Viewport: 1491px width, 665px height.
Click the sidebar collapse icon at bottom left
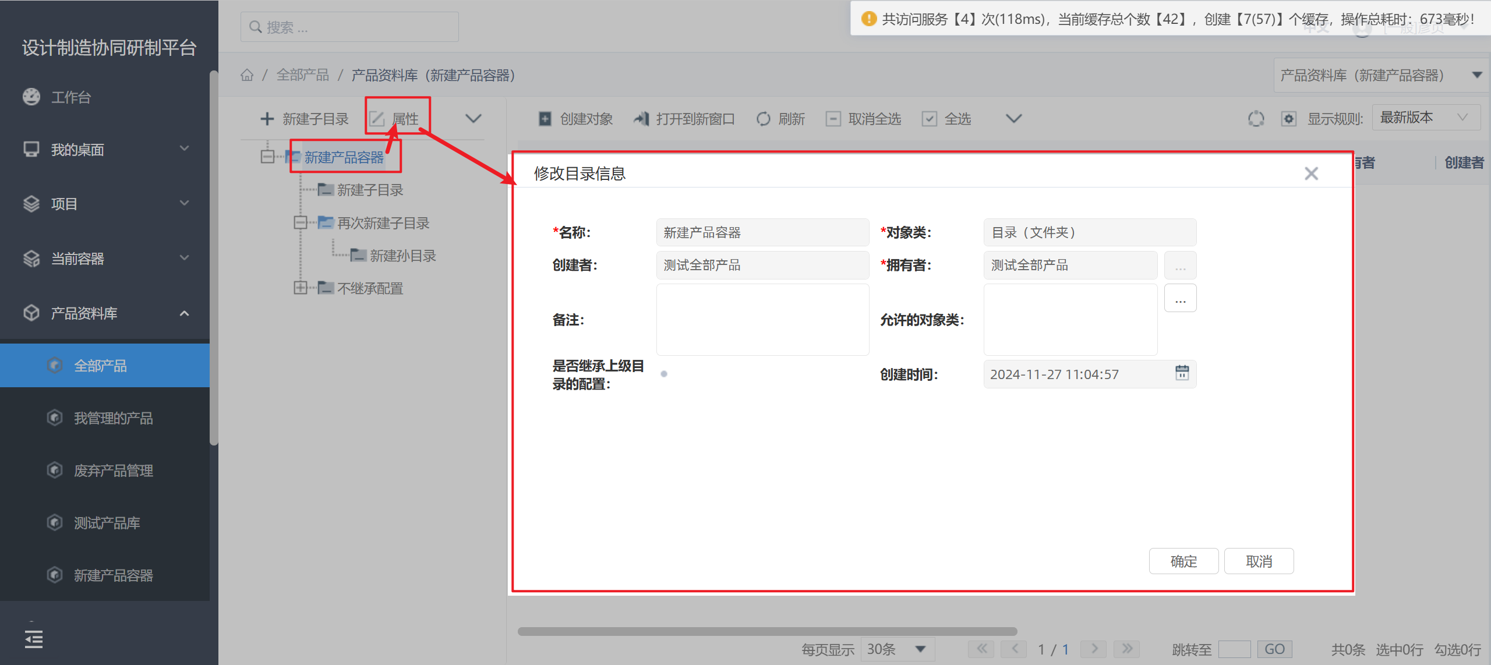tap(33, 639)
